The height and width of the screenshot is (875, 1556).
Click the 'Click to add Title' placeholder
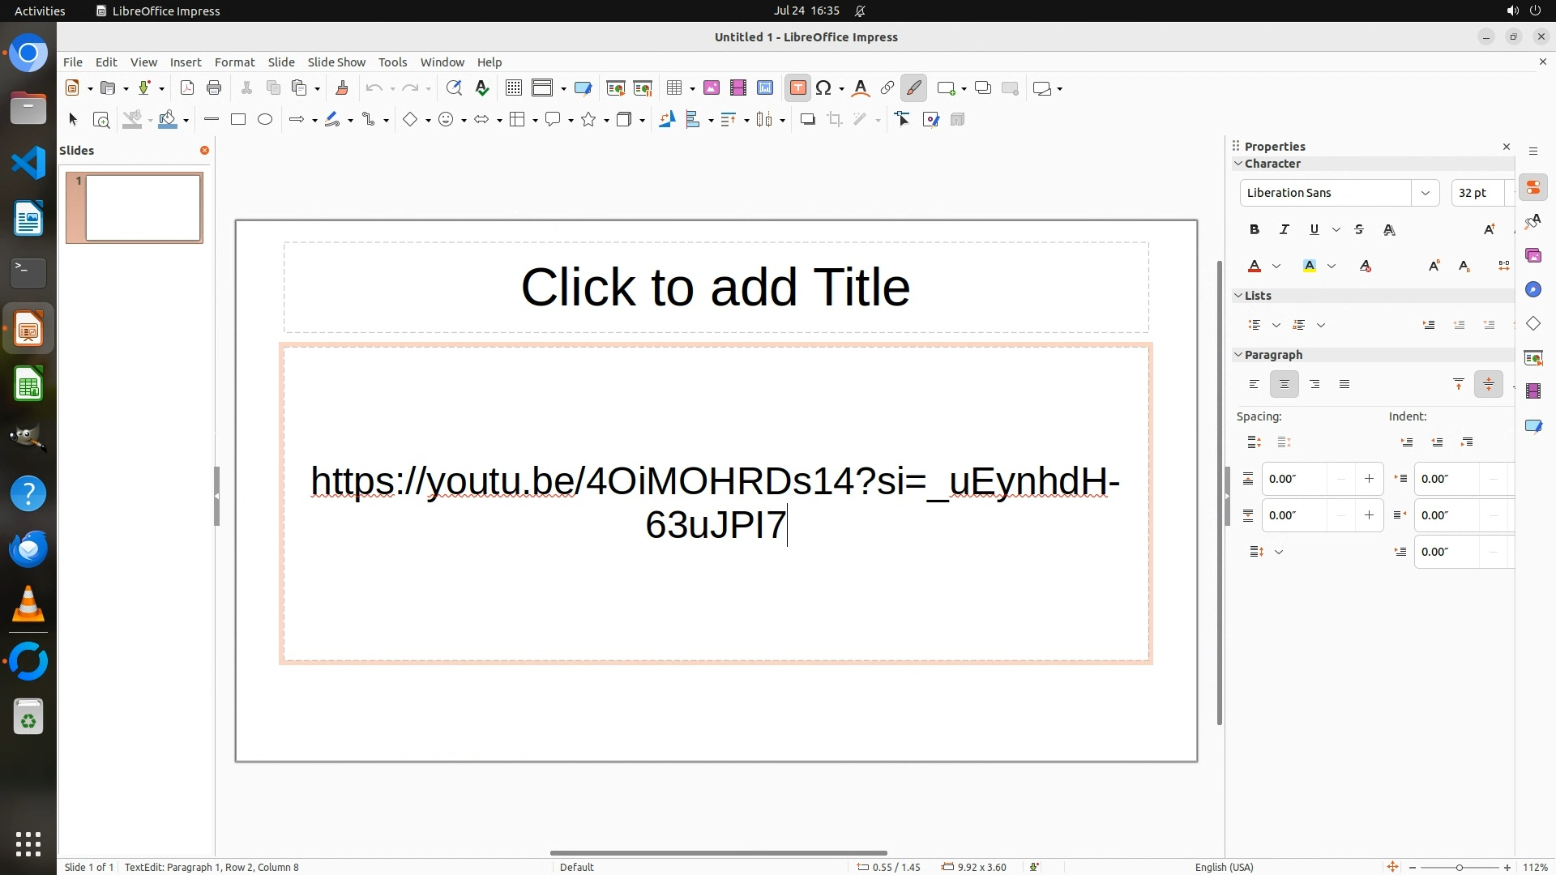pyautogui.click(x=716, y=288)
